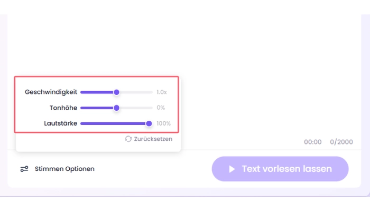Click the Zurücksetzen link text
This screenshot has height=211, width=370.
pyautogui.click(x=153, y=139)
